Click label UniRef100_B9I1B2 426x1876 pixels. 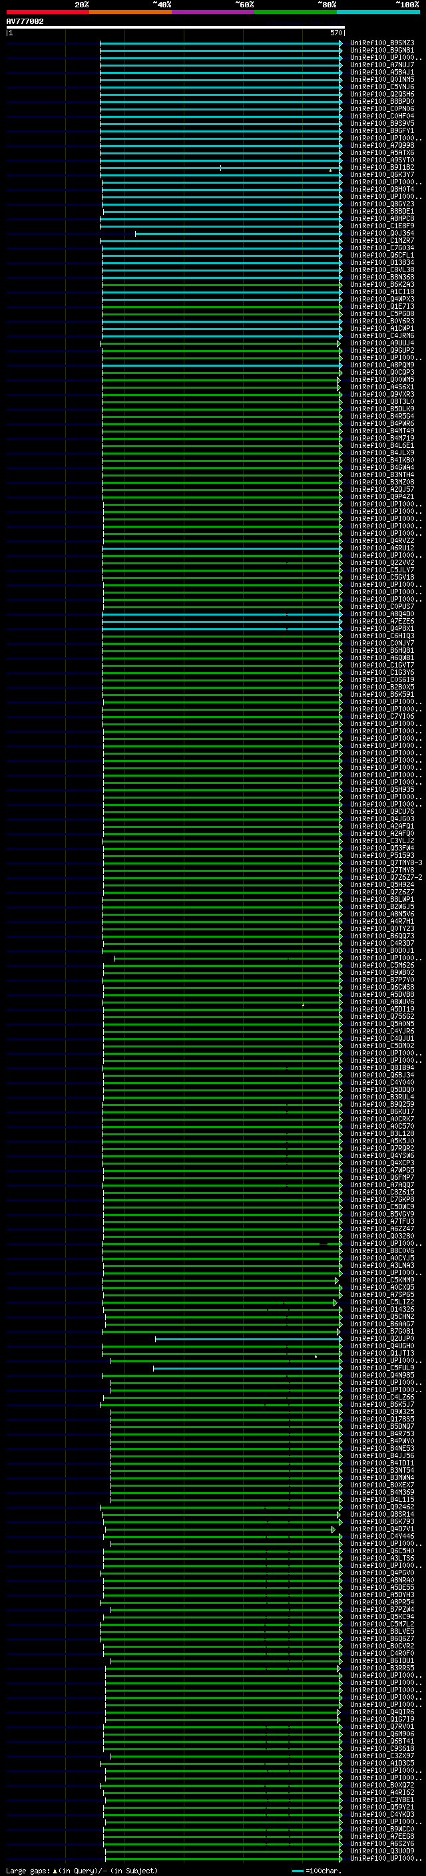pos(381,168)
